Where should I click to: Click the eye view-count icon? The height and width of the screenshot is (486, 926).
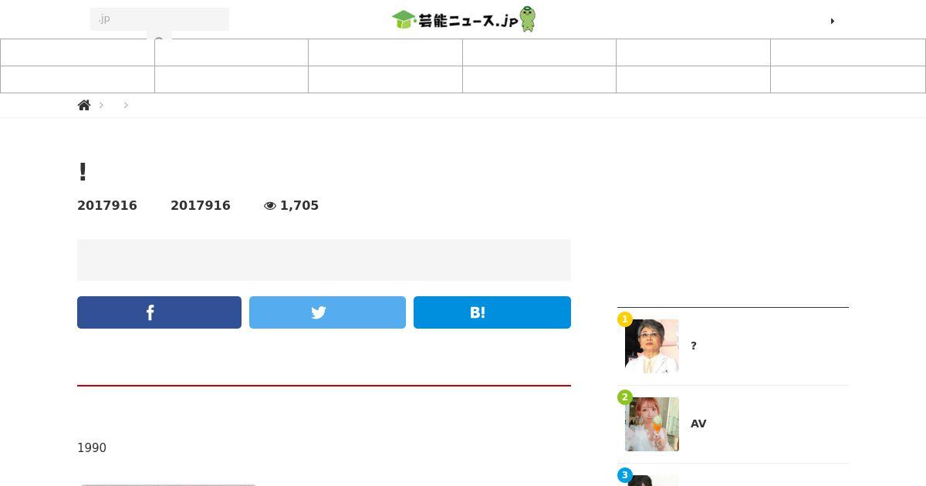tap(270, 206)
